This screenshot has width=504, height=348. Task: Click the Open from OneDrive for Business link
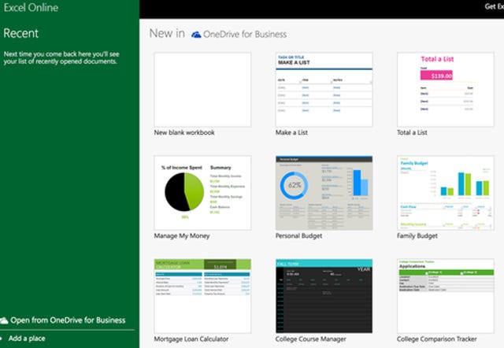(x=68, y=320)
